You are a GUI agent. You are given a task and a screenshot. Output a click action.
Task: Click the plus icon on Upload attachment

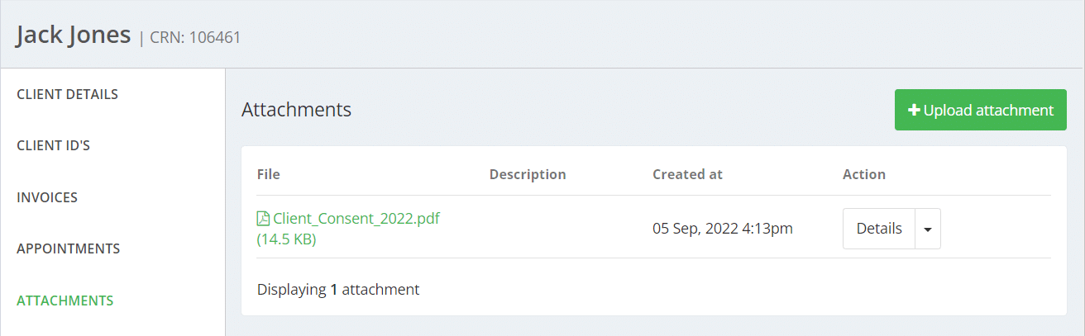tap(914, 110)
